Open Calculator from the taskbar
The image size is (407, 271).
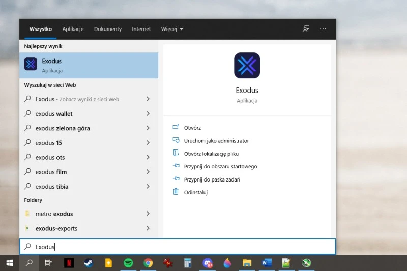point(188,263)
